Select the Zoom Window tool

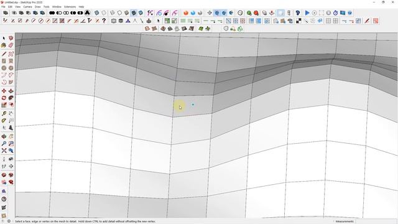tap(11, 144)
